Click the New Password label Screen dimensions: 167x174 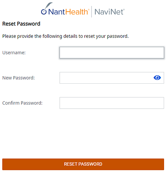(x=18, y=78)
